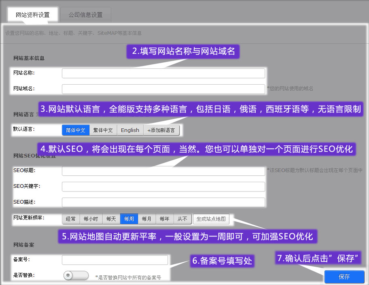369x285 pixels.
Task: Select 简体中文 as default language
Action: [x=76, y=130]
